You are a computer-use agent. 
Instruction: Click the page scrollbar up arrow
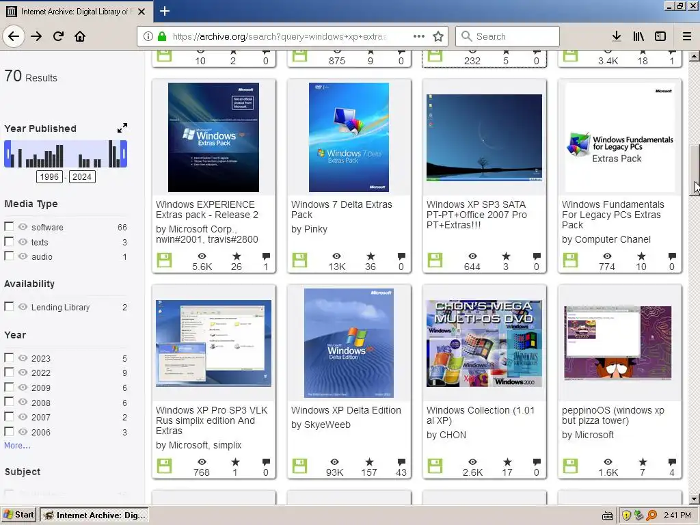pos(694,56)
